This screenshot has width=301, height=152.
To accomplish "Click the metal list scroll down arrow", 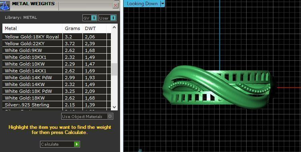I will 114,107.
